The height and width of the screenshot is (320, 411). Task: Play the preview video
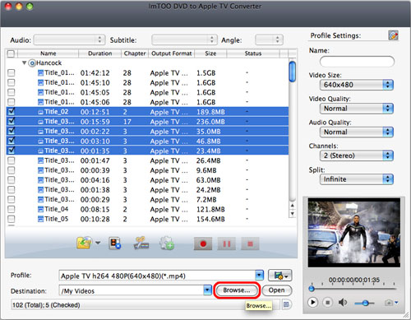pos(312,303)
